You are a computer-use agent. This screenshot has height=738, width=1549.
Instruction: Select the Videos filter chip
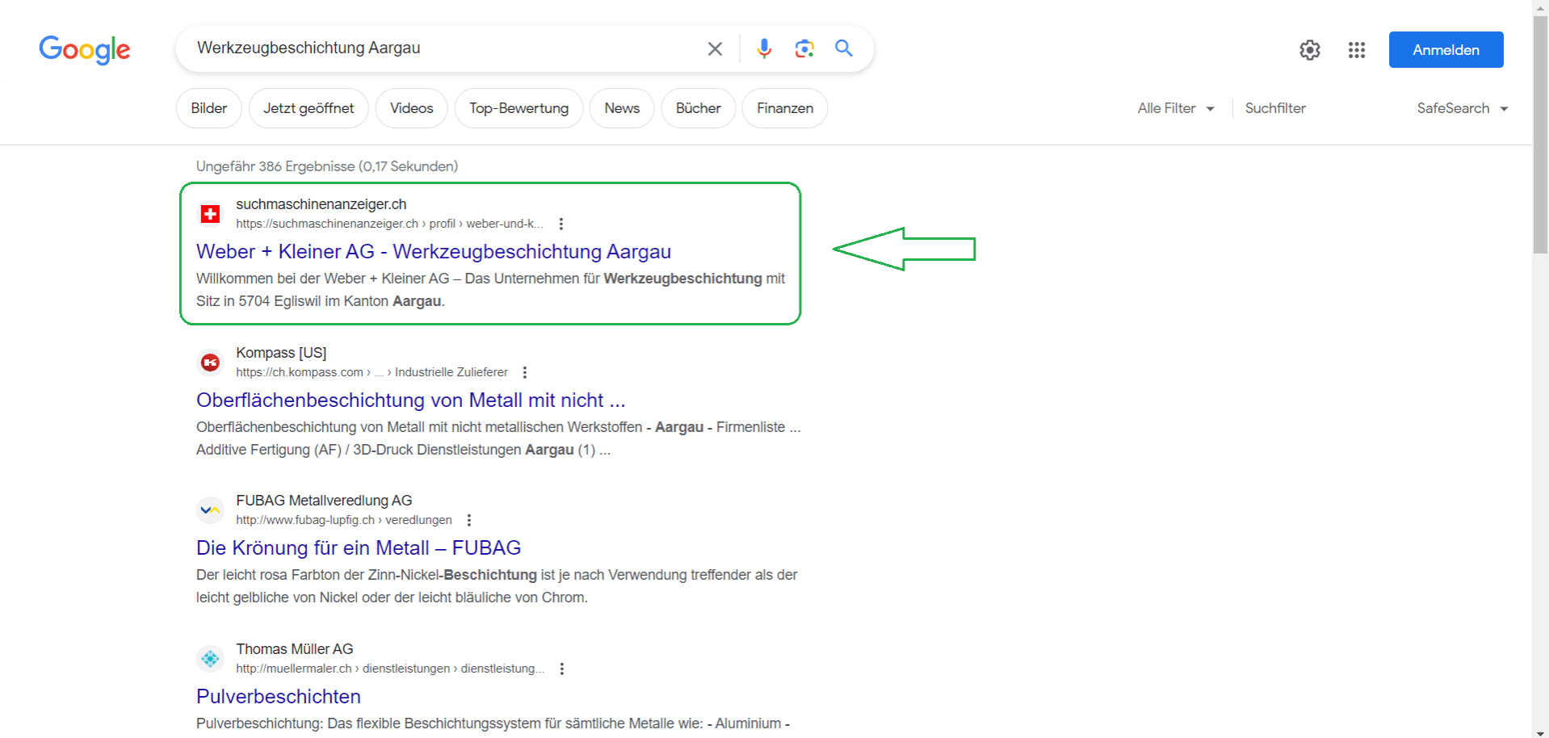tap(412, 108)
